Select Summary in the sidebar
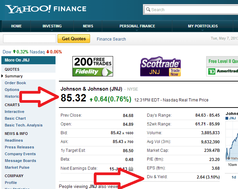The width and height of the screenshot is (238, 189). pyautogui.click(x=14, y=76)
